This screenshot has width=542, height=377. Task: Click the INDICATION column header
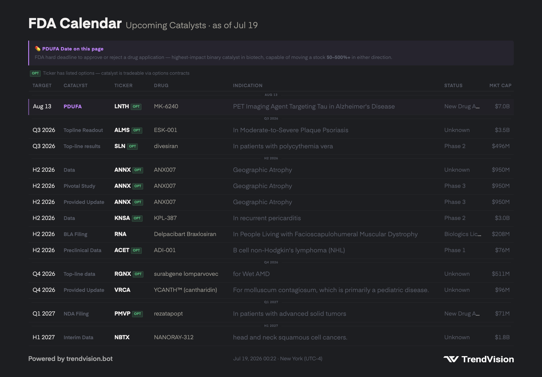tap(248, 85)
